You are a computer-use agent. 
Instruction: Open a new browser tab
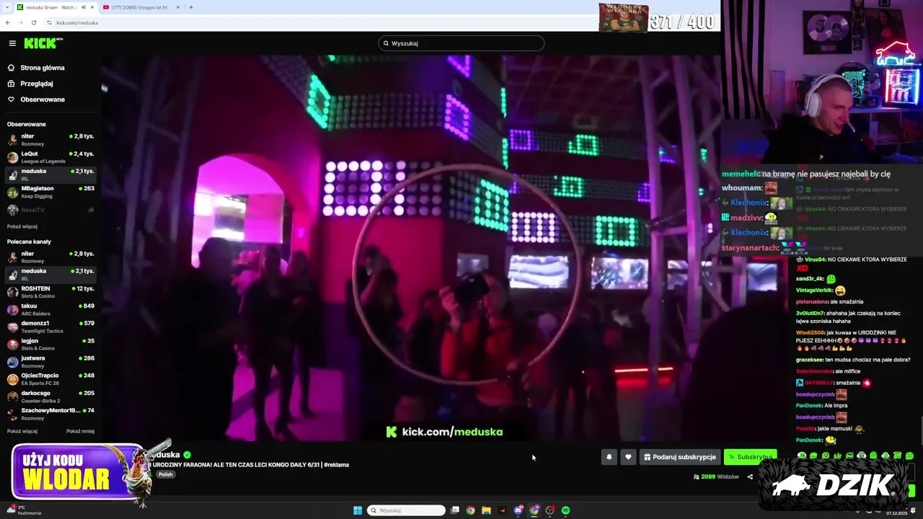coord(191,7)
